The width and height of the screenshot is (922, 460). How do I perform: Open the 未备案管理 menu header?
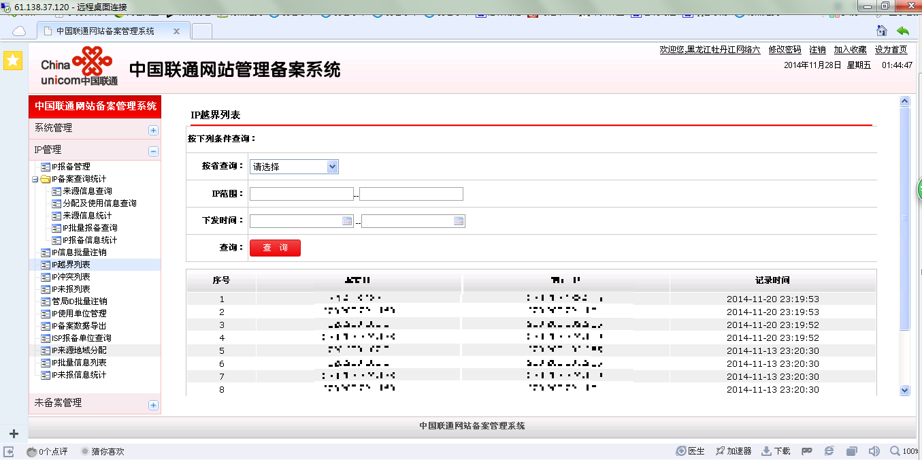coord(95,403)
